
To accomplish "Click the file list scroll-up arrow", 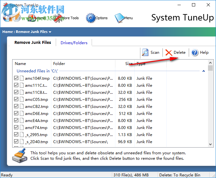I will click(210, 63).
